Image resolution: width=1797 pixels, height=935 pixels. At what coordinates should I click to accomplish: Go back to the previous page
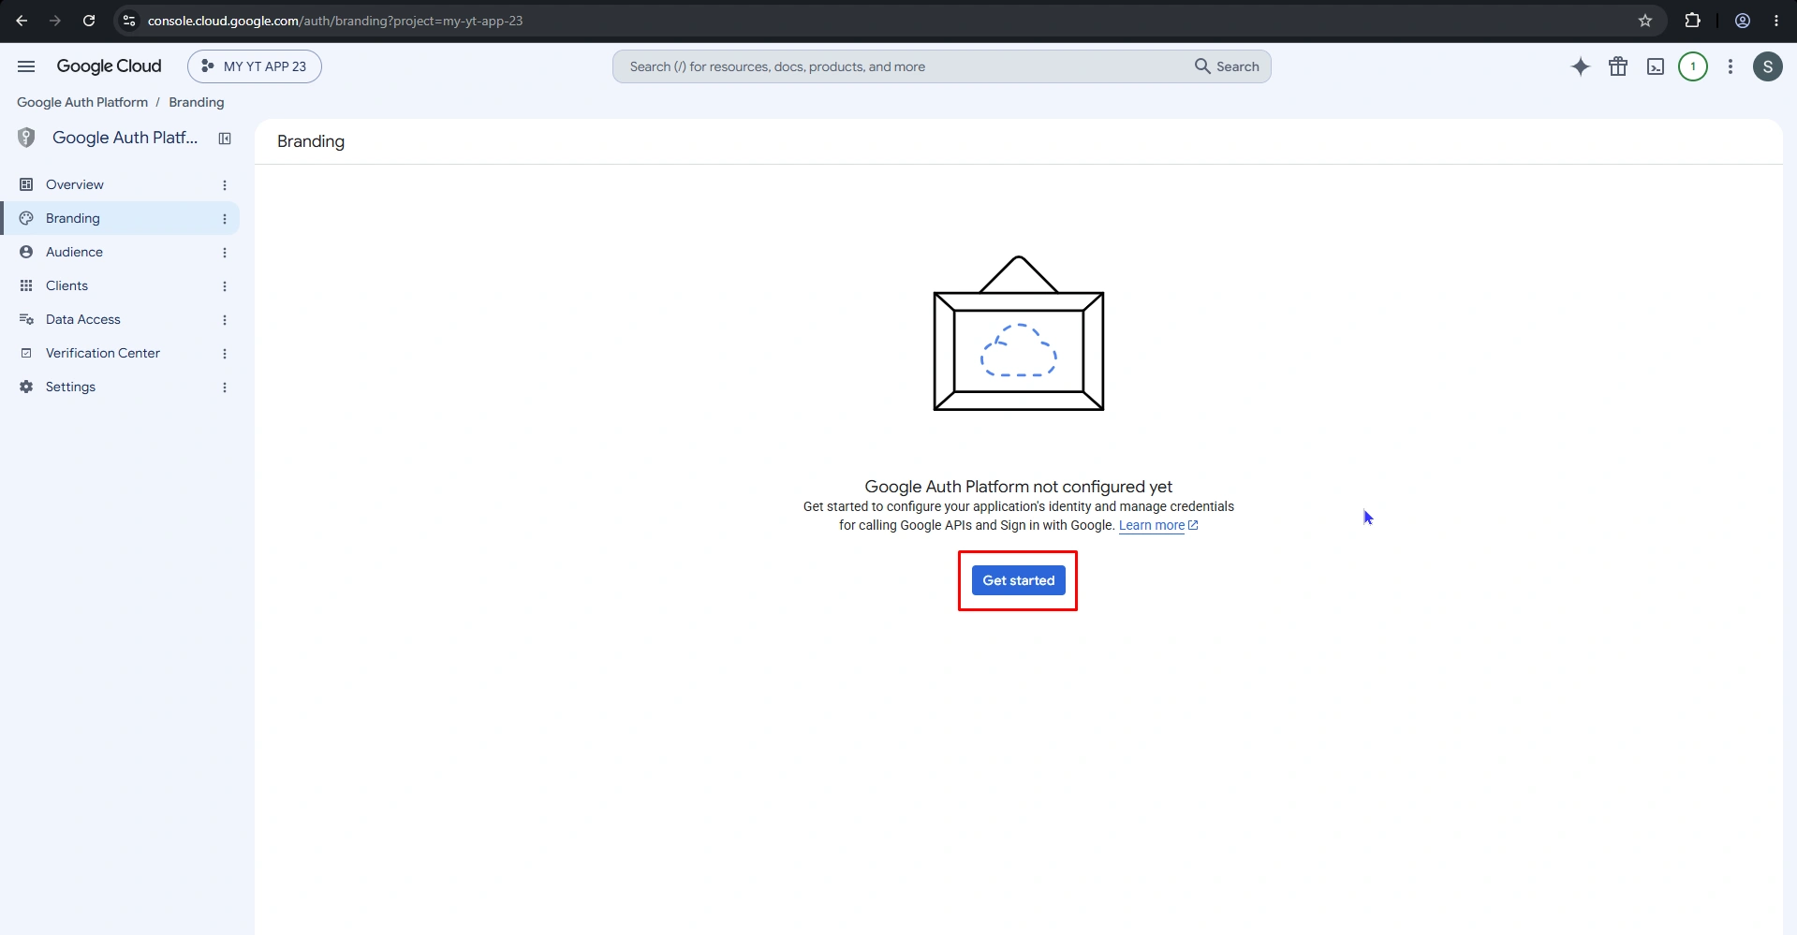[22, 21]
